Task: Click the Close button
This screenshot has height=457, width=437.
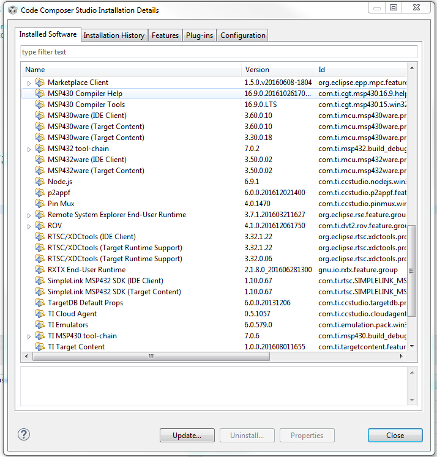Action: click(395, 436)
